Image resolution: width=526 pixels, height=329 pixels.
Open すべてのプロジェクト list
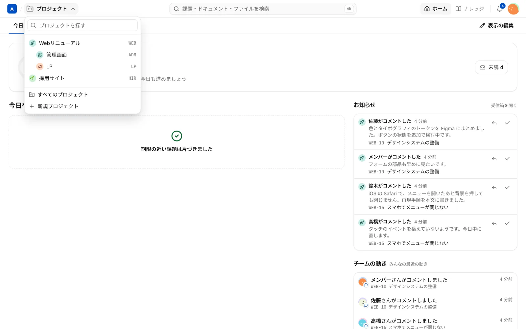[83, 95]
